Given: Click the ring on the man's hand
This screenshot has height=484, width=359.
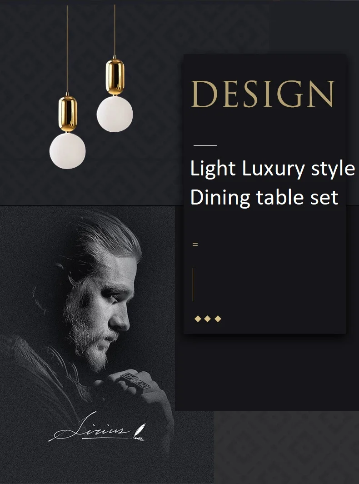Looking at the screenshot, I should (135, 380).
